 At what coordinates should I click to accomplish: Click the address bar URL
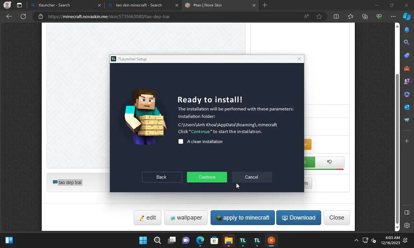pyautogui.click(x=109, y=16)
